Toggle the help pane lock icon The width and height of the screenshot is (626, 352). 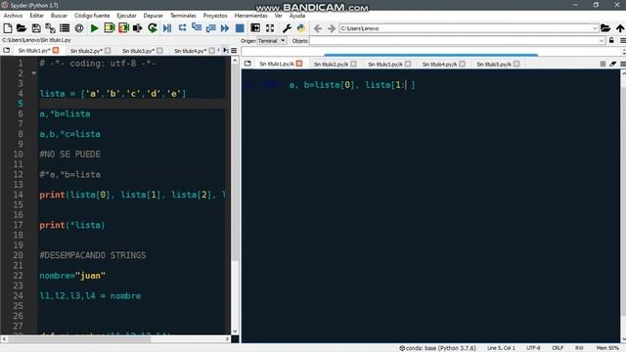click(x=611, y=40)
